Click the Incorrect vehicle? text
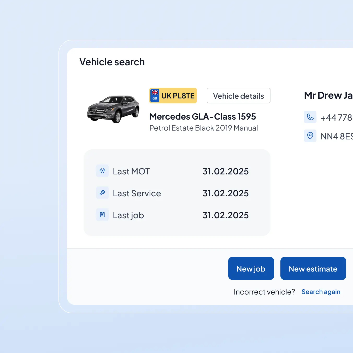 (264, 292)
